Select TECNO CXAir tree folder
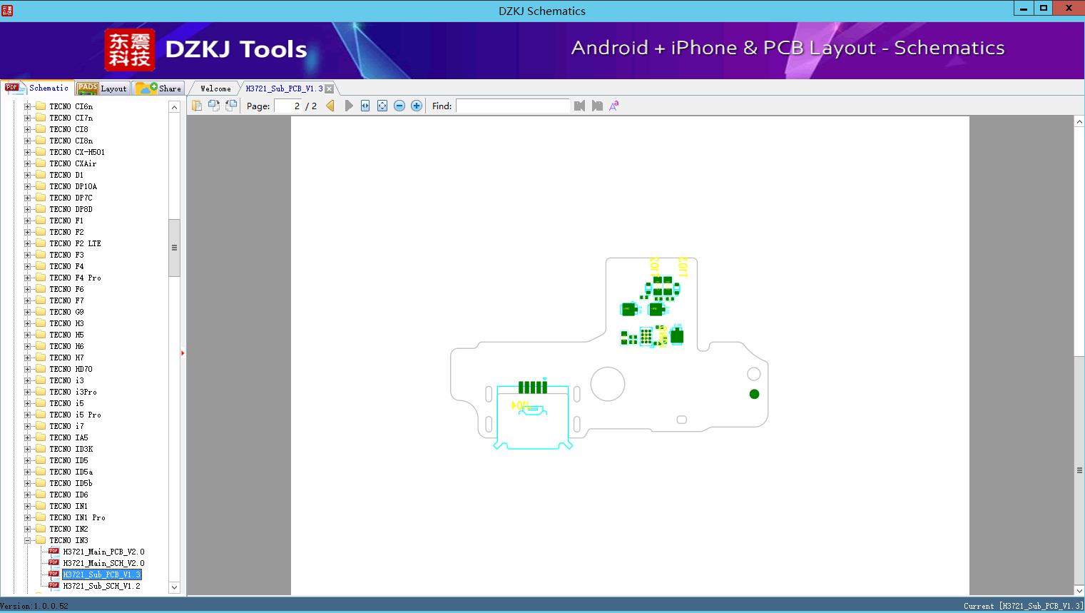Image resolution: width=1085 pixels, height=613 pixels. [73, 163]
